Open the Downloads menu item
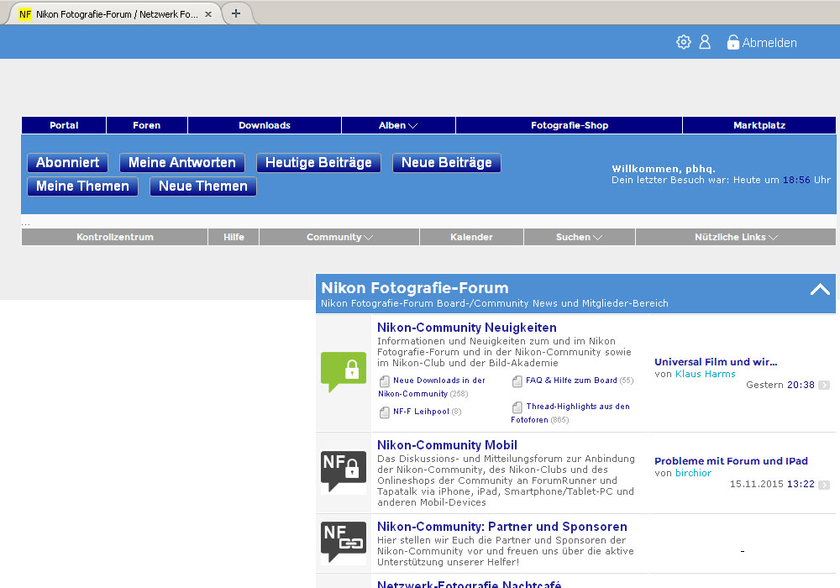The image size is (840, 588). 265,125
